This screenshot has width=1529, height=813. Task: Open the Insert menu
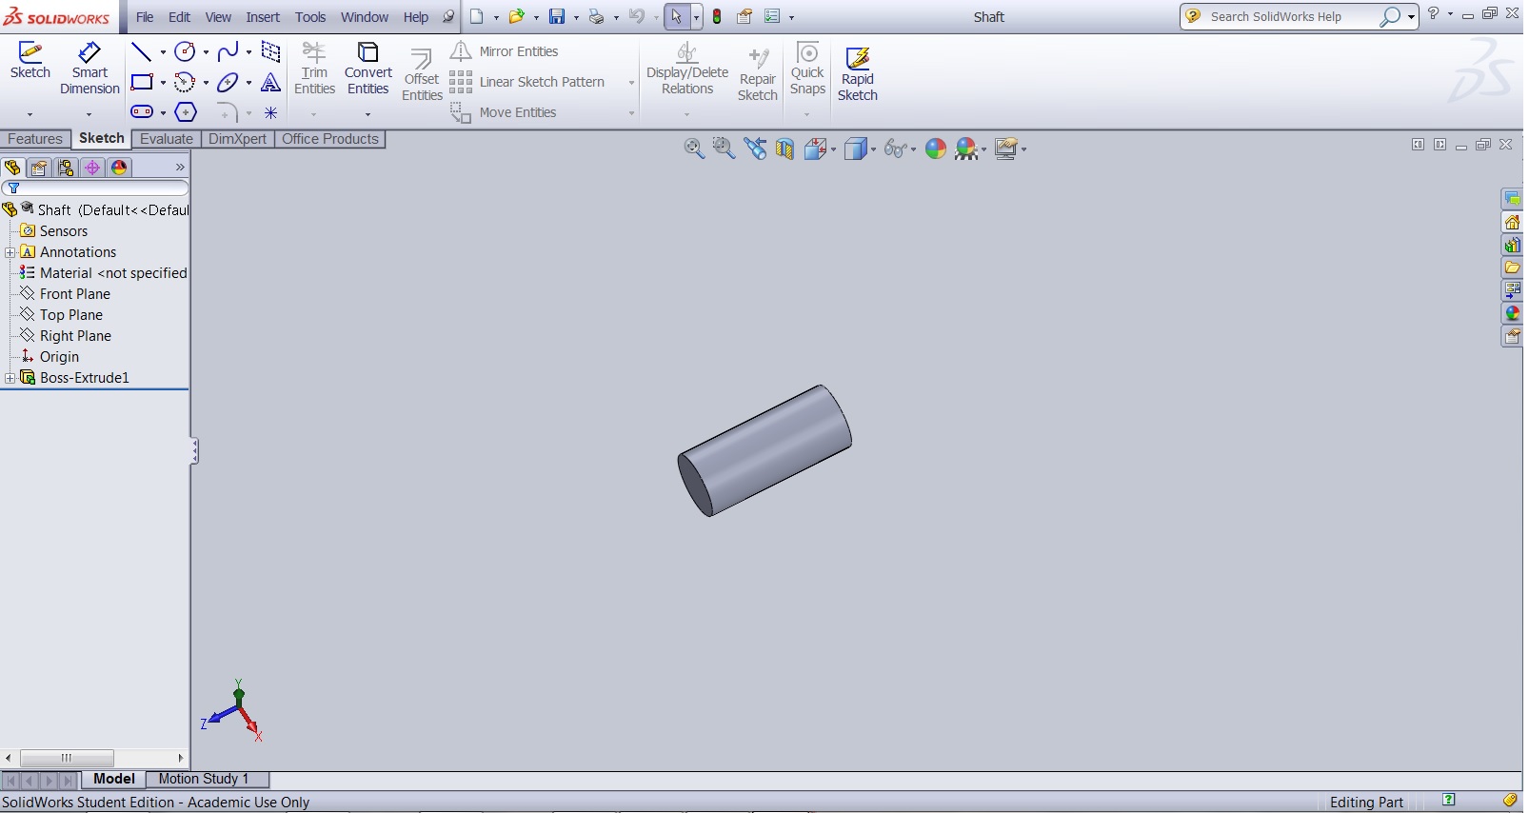pos(263,17)
